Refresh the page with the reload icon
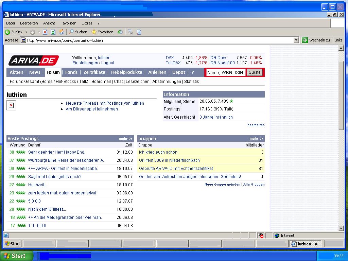Screen dimensions: 348x261 coord(53,32)
